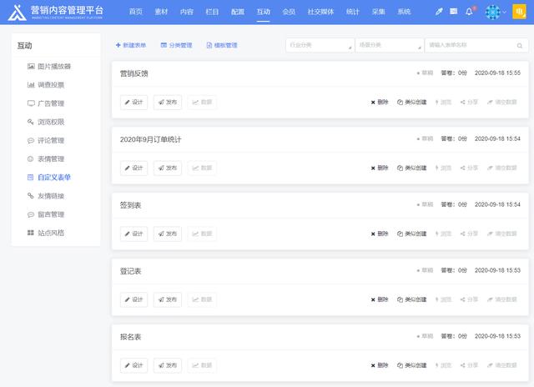Open the notification bell
The image size is (534, 387).
tap(469, 12)
